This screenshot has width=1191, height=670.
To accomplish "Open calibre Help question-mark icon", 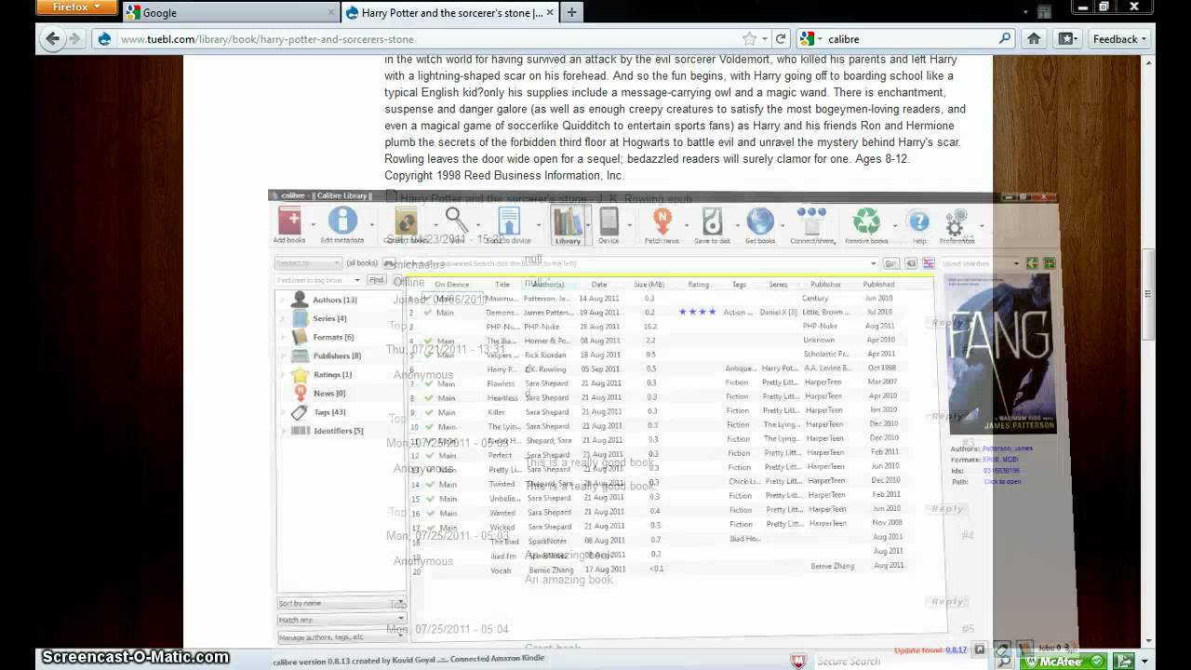I will click(918, 221).
